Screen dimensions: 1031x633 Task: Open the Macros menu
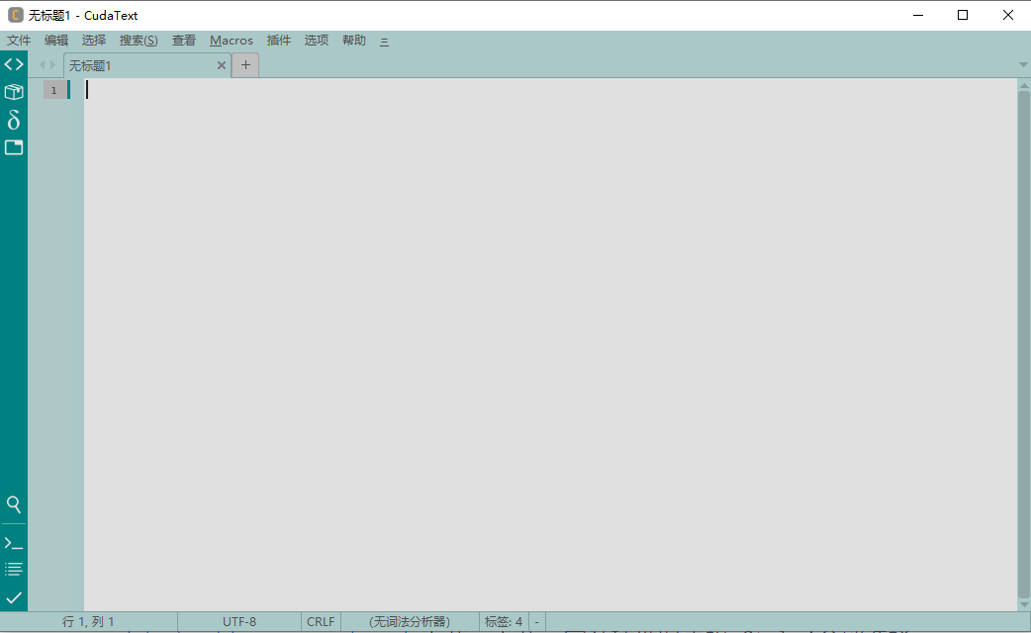(232, 41)
